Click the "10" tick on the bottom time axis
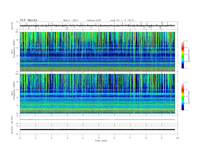200x155 pixels. point(178,138)
